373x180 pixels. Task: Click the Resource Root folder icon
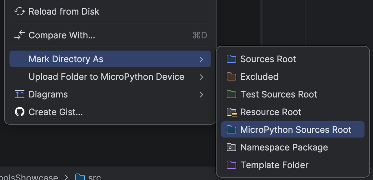point(231,112)
